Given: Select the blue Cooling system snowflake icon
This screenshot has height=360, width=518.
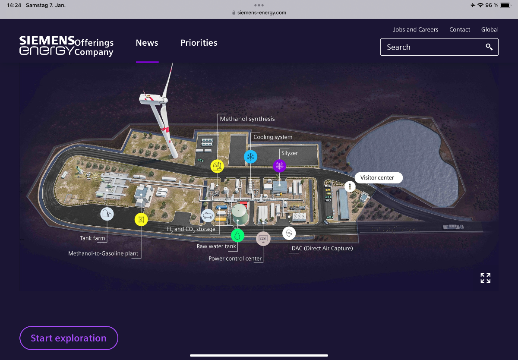Looking at the screenshot, I should [x=251, y=157].
